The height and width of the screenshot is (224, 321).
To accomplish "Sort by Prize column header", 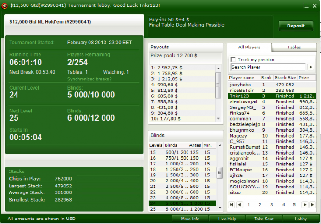I will pyautogui.click(x=306, y=78).
